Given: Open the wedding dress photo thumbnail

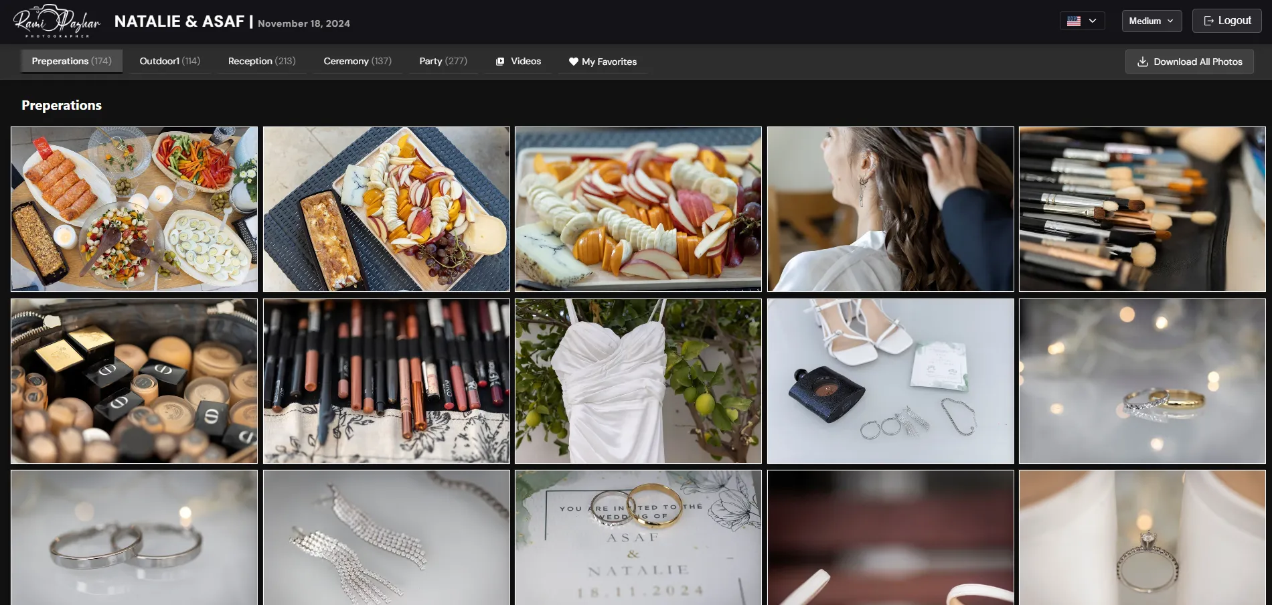Looking at the screenshot, I should [637, 381].
